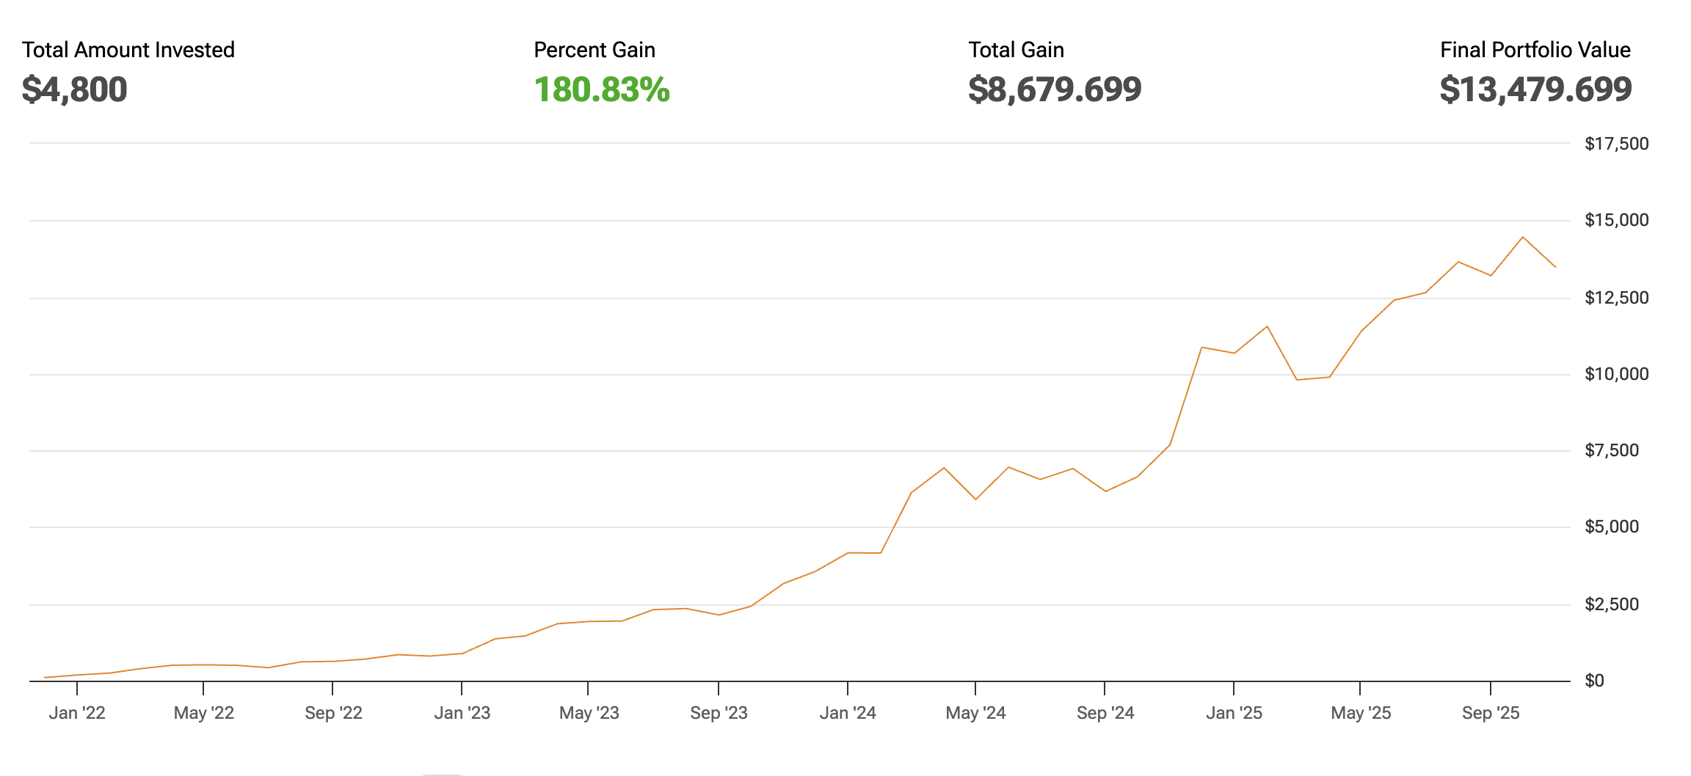Image resolution: width=1691 pixels, height=776 pixels.
Task: Click the $17,500 y-axis label
Action: 1617,144
